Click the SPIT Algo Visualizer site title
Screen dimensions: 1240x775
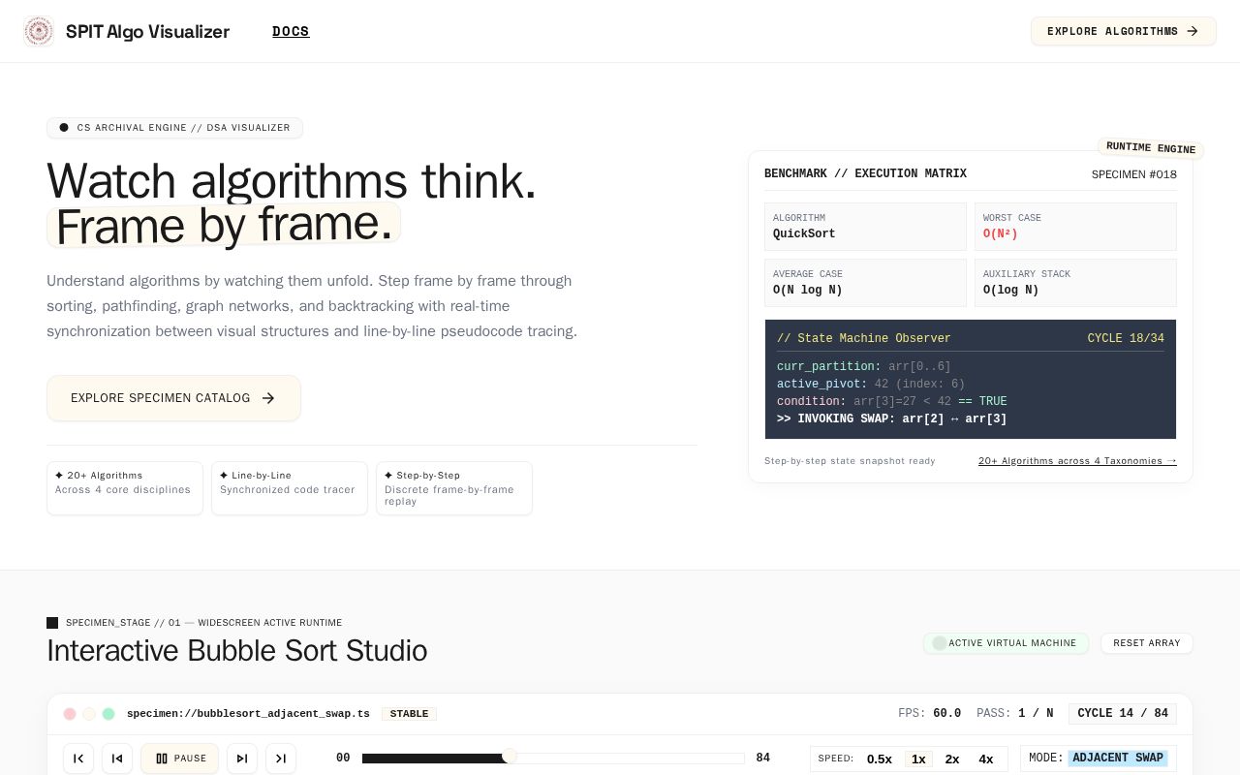pyautogui.click(x=147, y=31)
